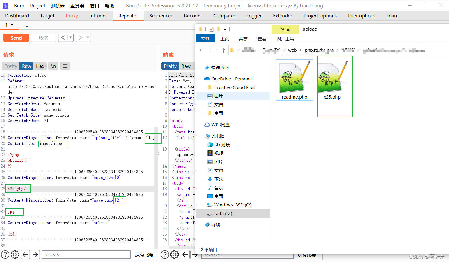Click the orange Send button
Screen dimensions: 449x262
pos(16,38)
